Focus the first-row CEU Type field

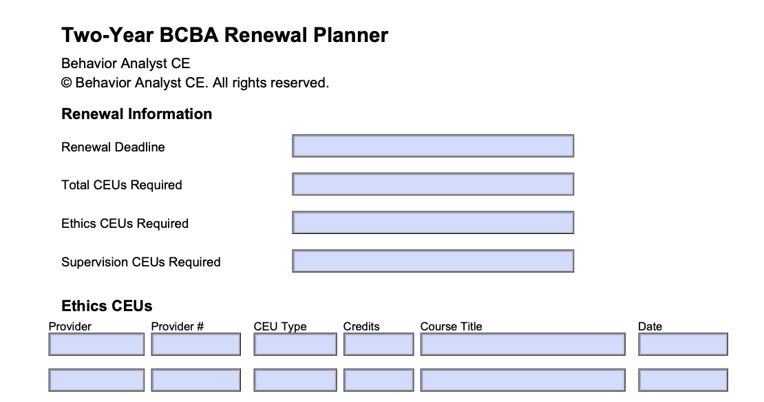295,344
